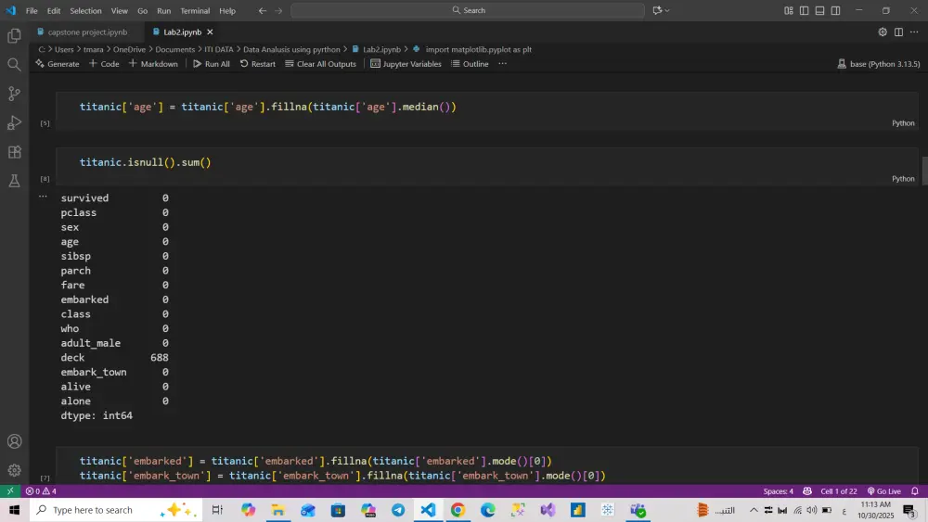Screen dimensions: 928x522
Task: Open the Copilot chat dropdown arrow
Action: 667,10
